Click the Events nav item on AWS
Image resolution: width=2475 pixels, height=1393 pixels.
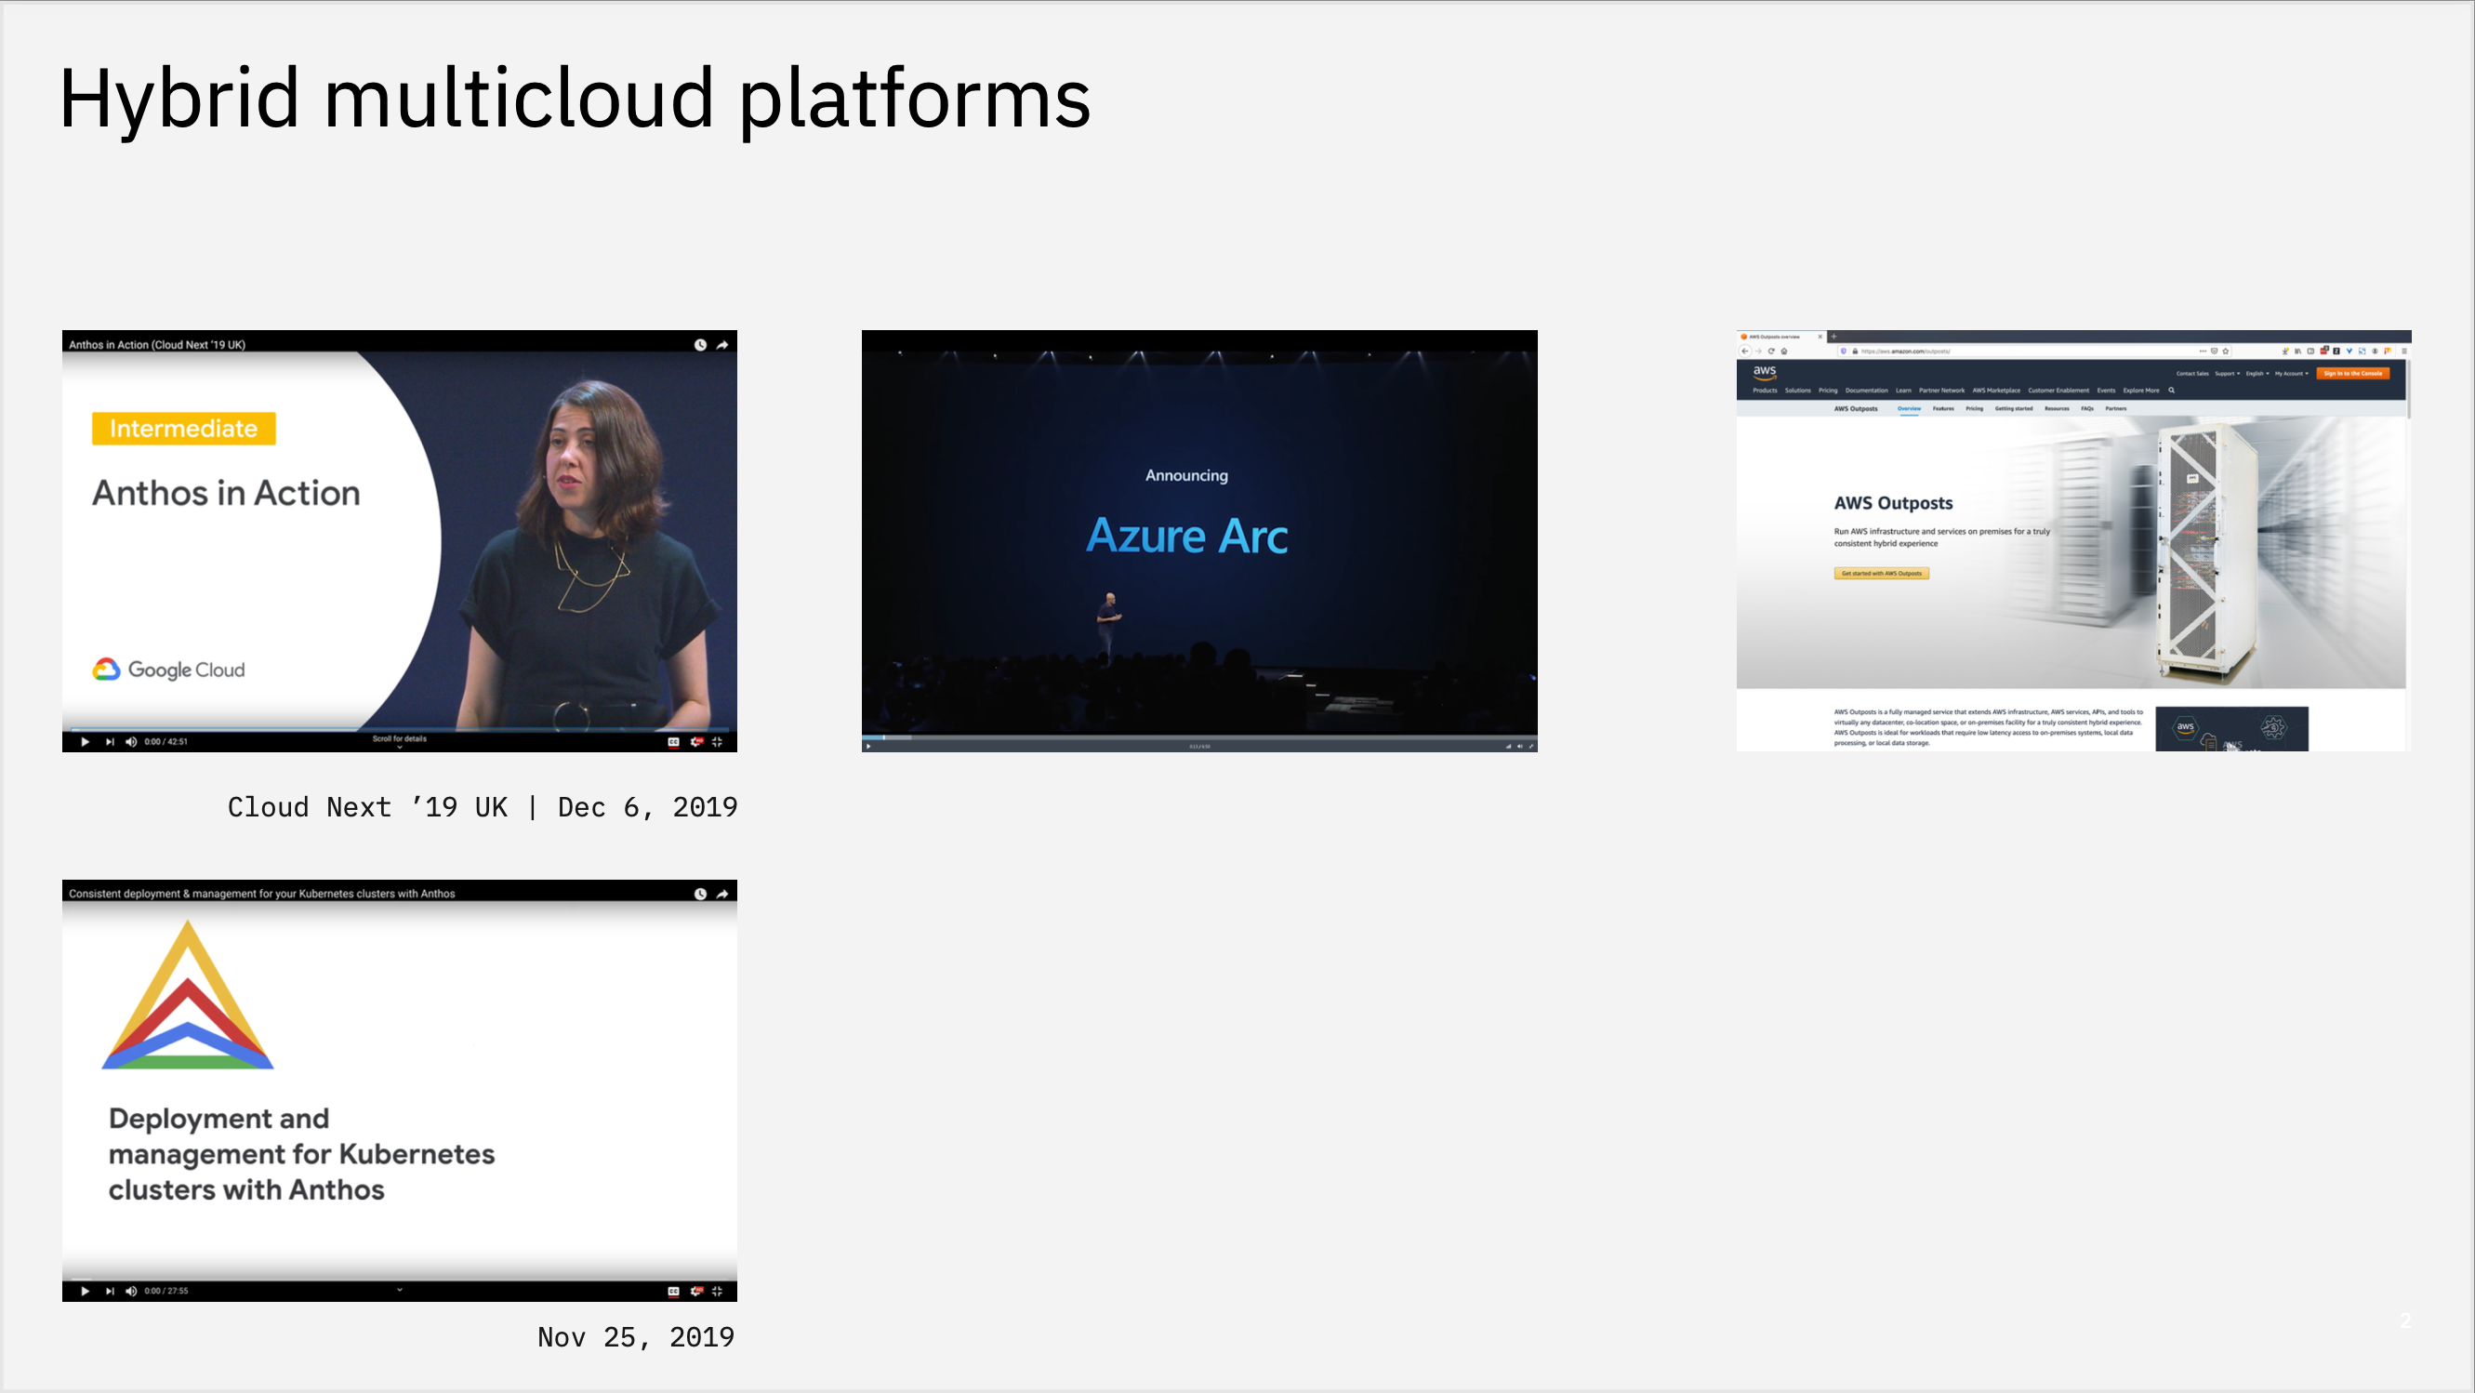click(x=2107, y=390)
